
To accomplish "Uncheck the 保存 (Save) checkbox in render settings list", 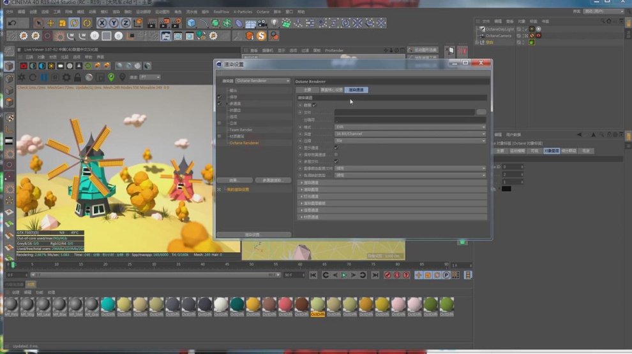I will click(220, 97).
